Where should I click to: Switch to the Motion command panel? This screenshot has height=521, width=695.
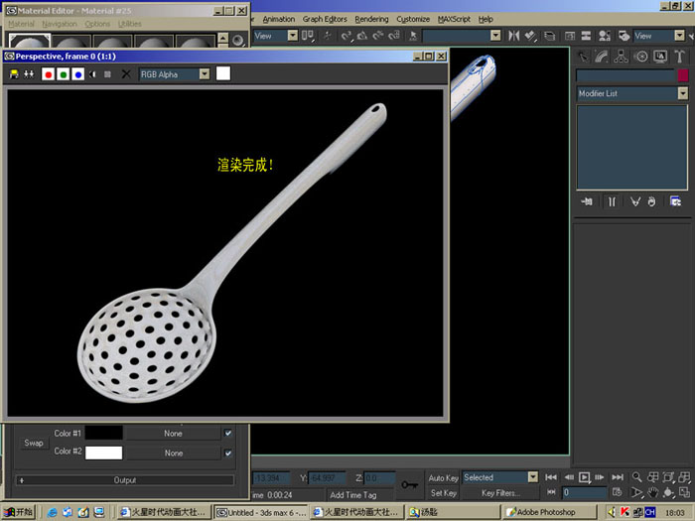click(x=641, y=57)
